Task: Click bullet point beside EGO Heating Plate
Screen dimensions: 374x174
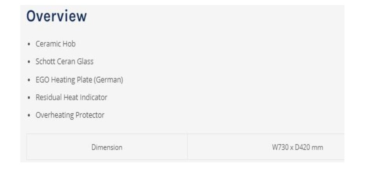Action: pyautogui.click(x=29, y=80)
